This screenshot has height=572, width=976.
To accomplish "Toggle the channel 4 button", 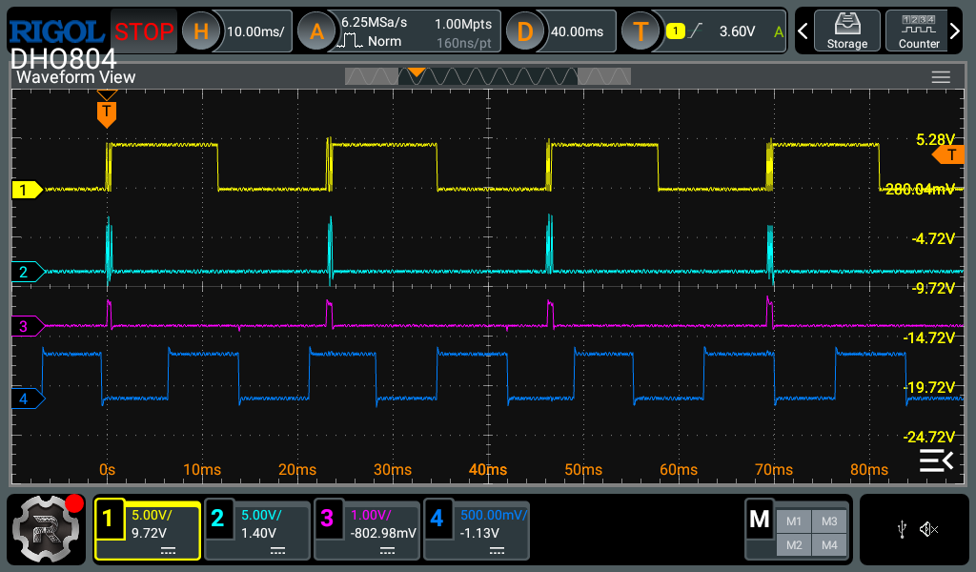I will tap(437, 518).
